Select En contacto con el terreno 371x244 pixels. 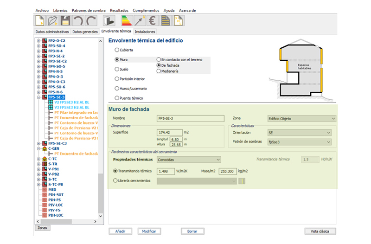159,60
